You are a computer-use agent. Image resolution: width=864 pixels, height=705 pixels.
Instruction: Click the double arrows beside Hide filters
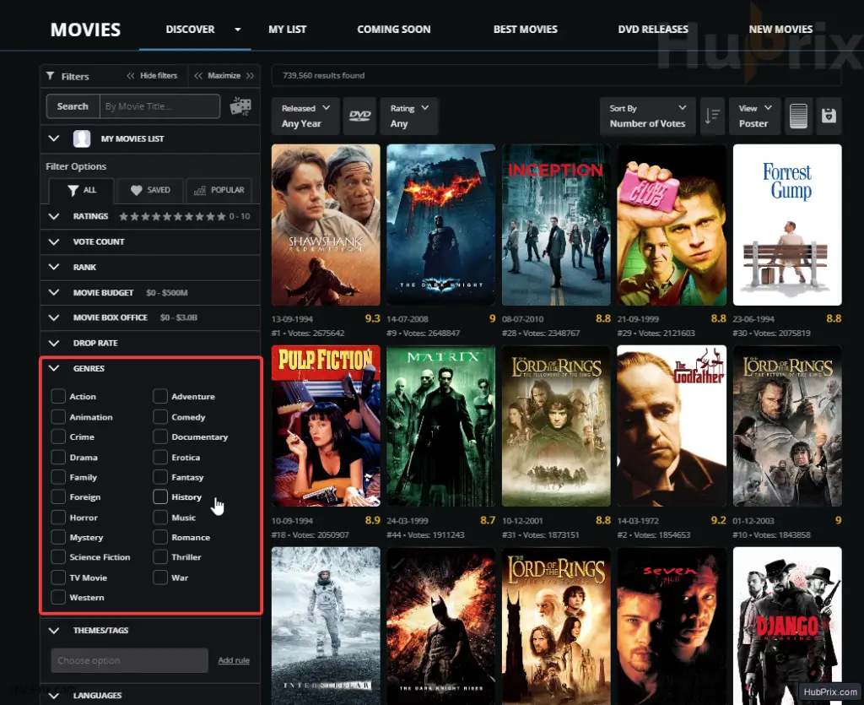pos(131,76)
